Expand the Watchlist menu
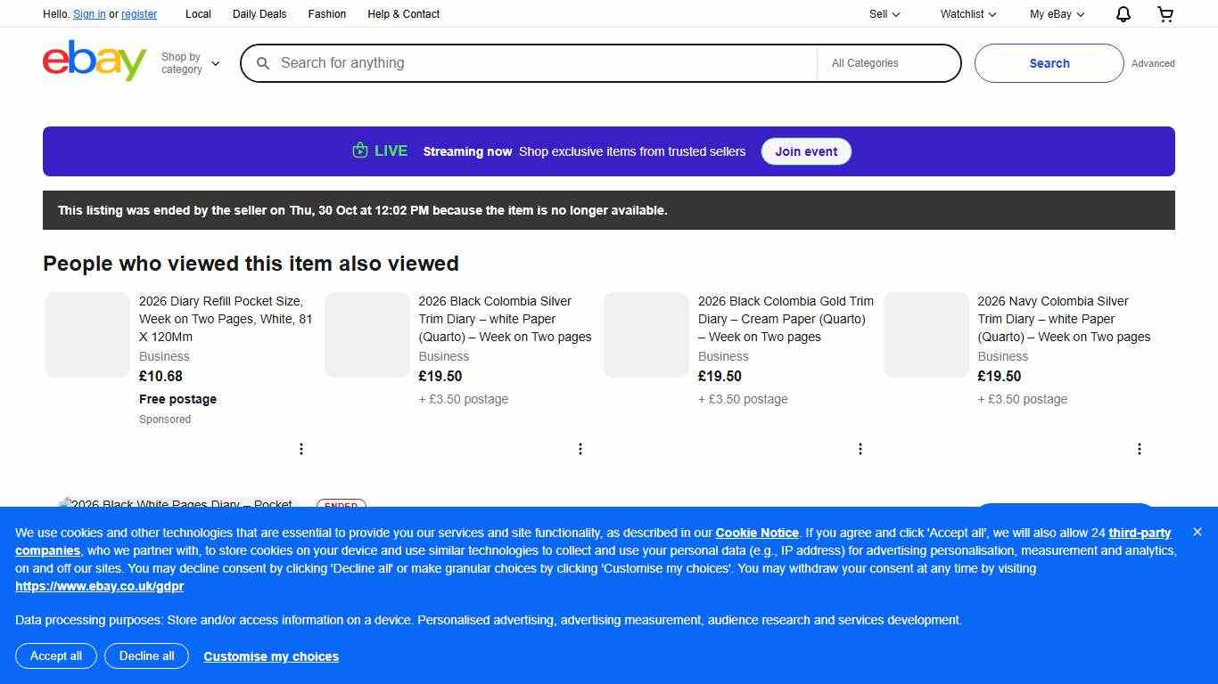1218x684 pixels. pos(967,14)
